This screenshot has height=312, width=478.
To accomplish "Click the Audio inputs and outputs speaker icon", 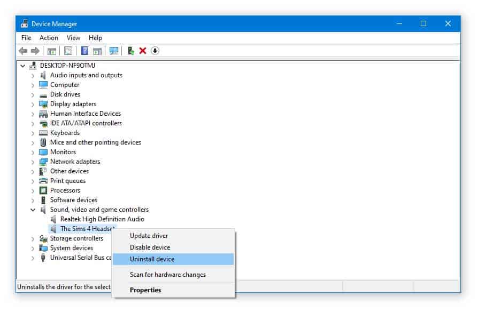I will 43,75.
